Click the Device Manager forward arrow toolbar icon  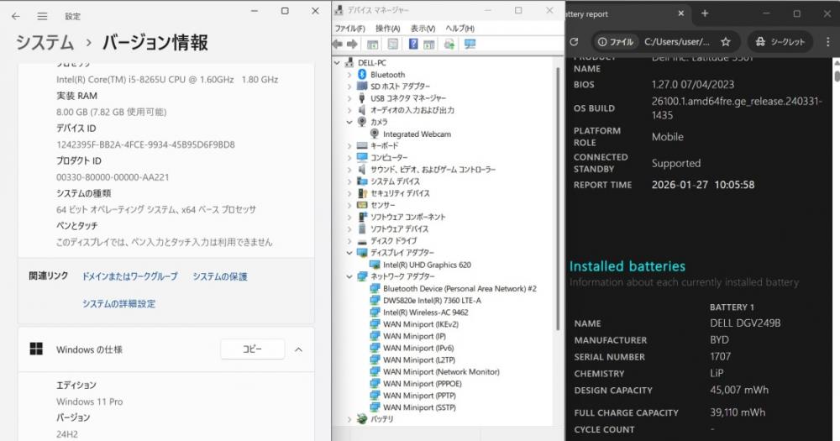pyautogui.click(x=352, y=44)
